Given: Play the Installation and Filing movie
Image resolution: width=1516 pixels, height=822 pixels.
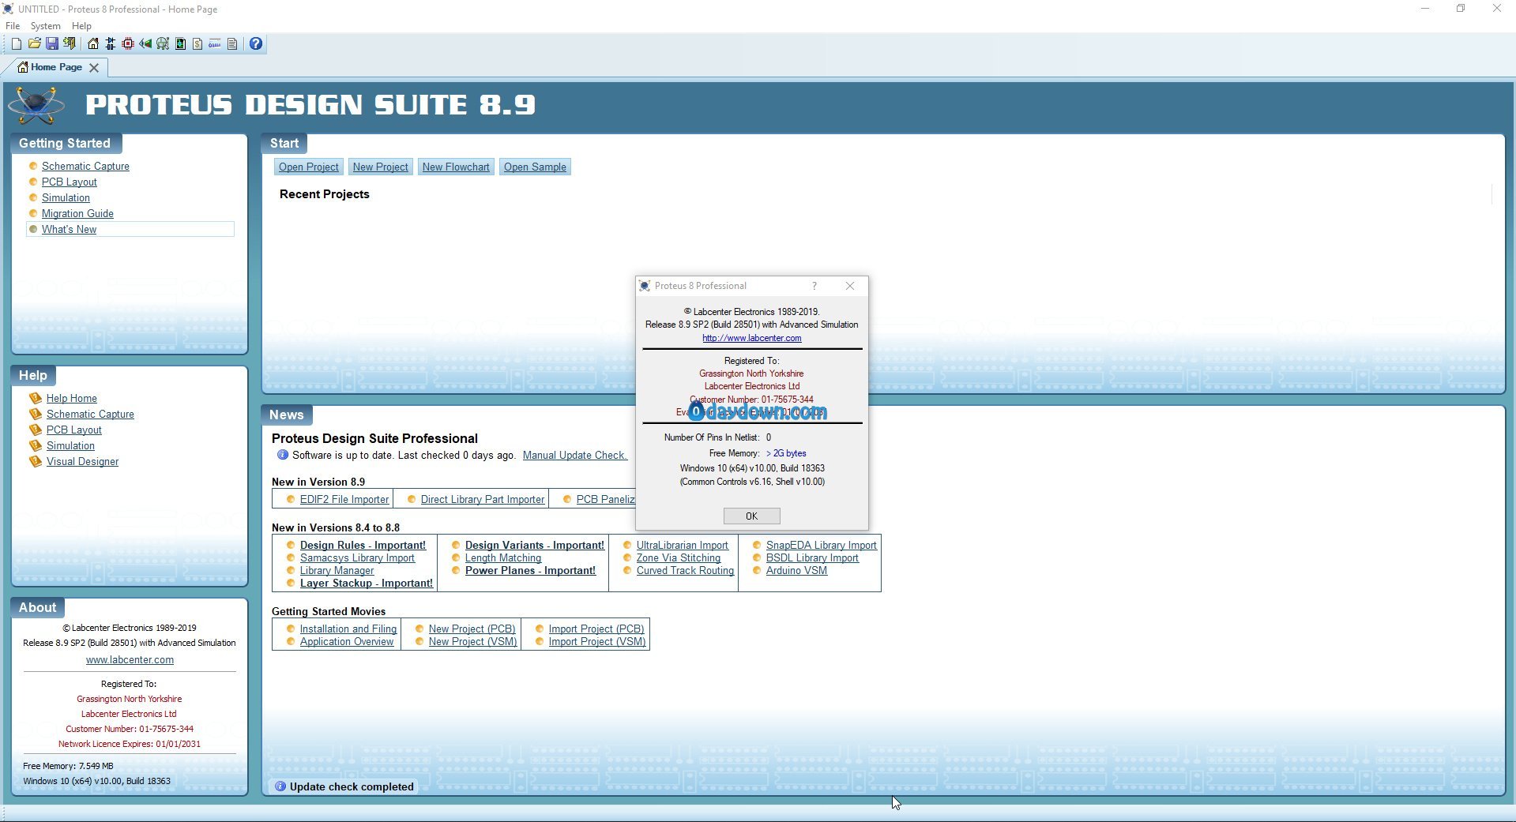Looking at the screenshot, I should point(348,629).
